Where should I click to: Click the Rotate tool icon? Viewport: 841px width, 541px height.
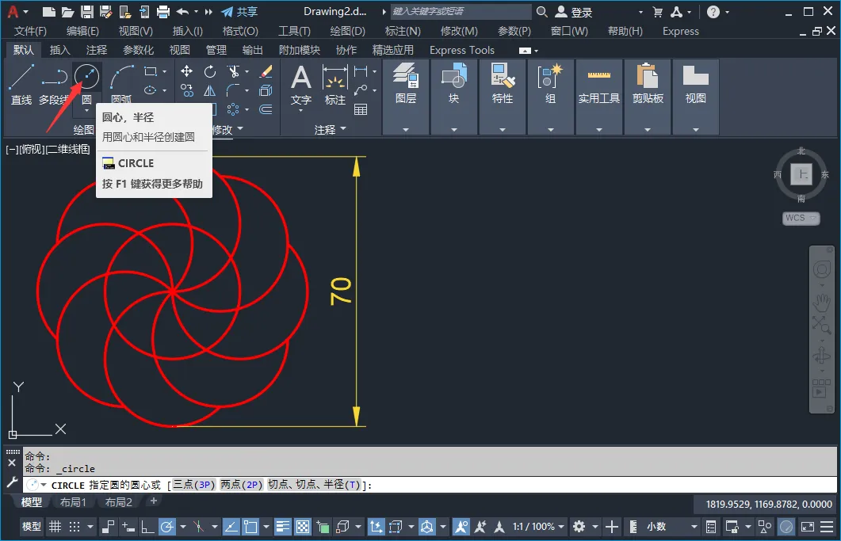coord(210,71)
